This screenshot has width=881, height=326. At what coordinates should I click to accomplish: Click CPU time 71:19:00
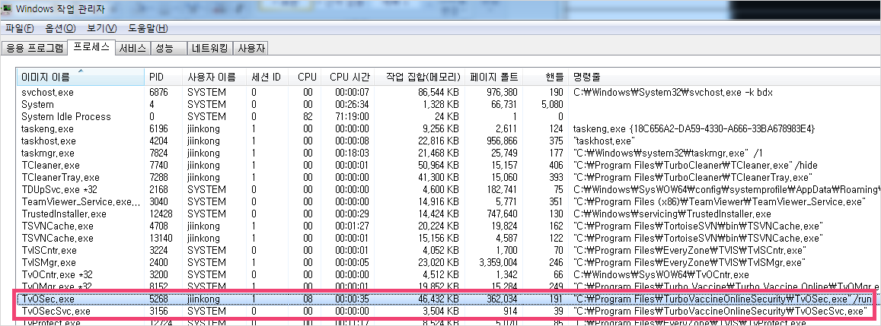(353, 117)
